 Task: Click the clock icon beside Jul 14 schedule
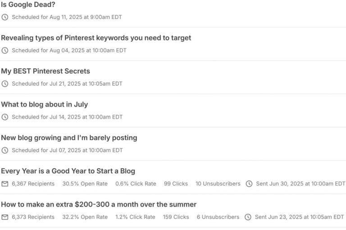click(x=5, y=117)
